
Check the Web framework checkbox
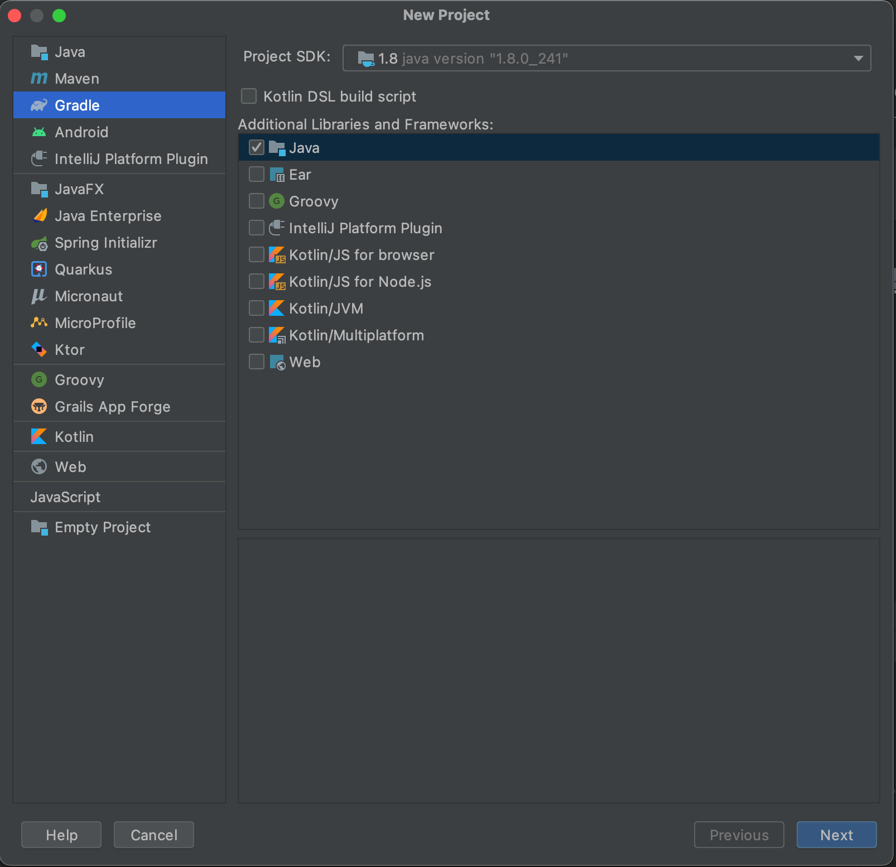[x=257, y=362]
